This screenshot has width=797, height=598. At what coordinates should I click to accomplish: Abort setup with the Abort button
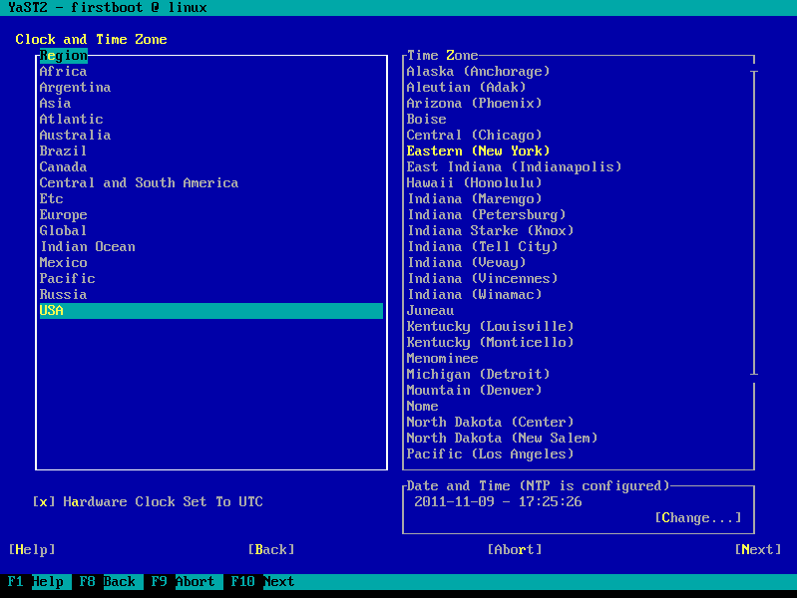[x=515, y=550]
